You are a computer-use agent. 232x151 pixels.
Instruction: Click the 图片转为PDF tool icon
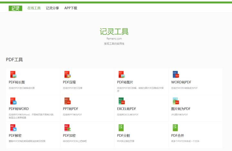[176, 101]
